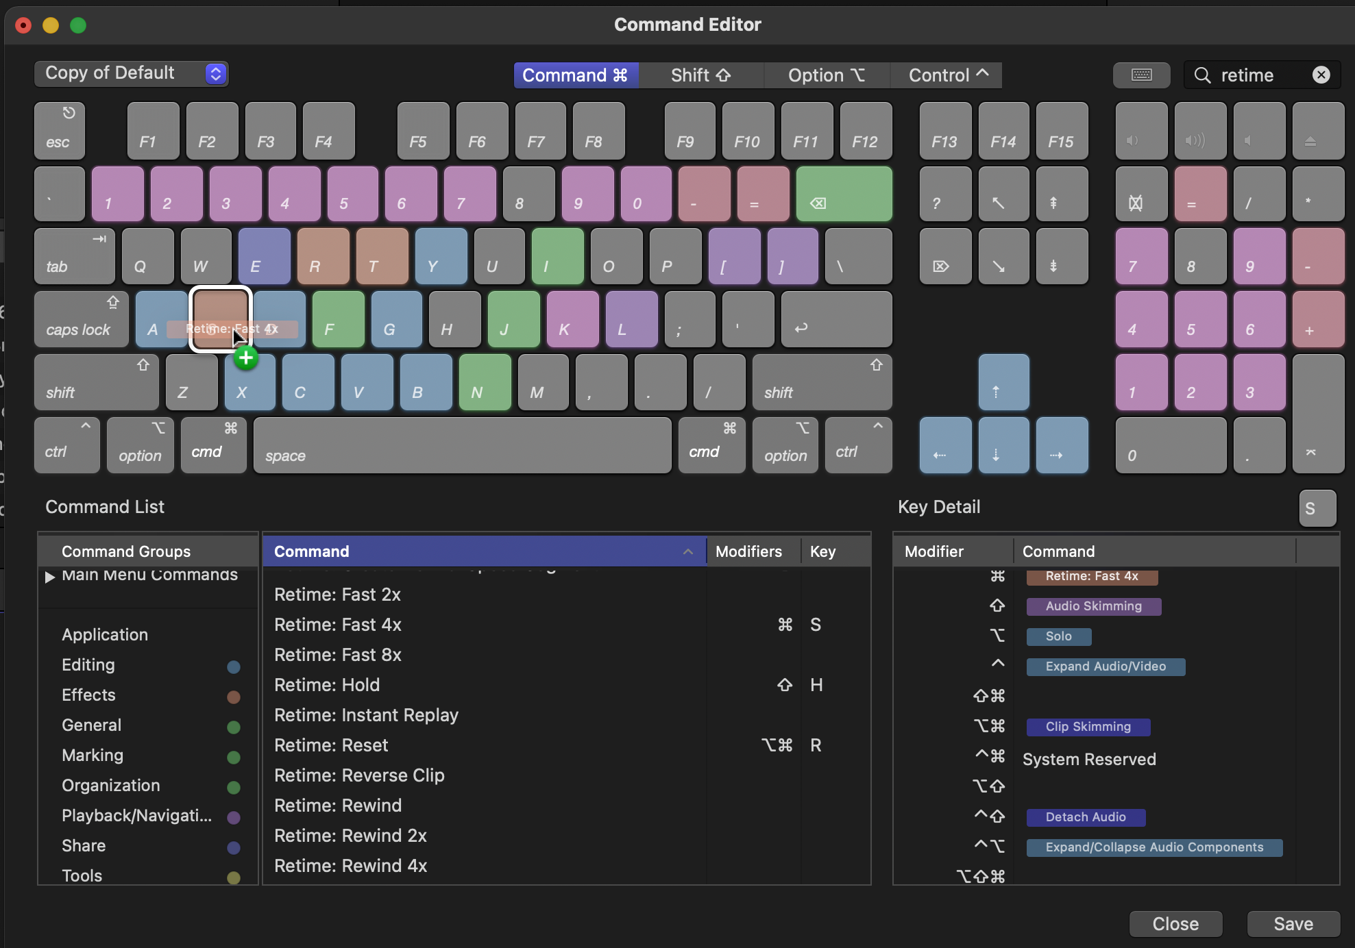Click the keyboard highlight button near search
This screenshot has height=948, width=1355.
pos(1141,75)
